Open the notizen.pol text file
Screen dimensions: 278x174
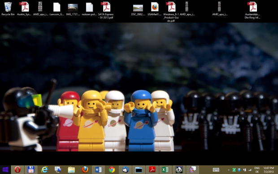89,9
